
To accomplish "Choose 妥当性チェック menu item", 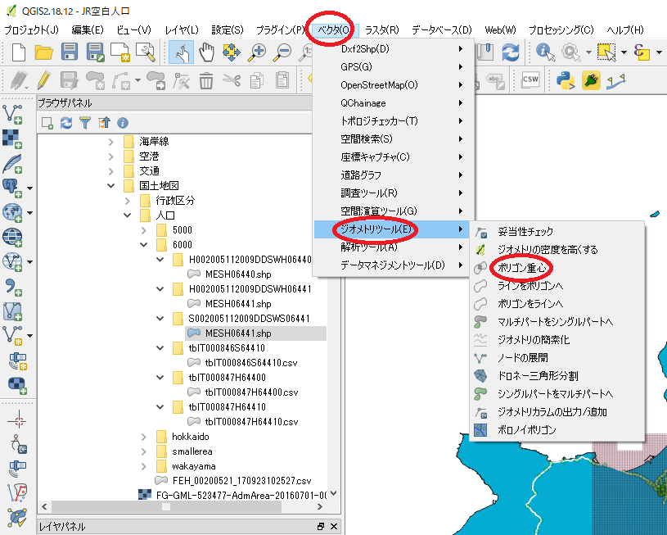I will click(525, 232).
